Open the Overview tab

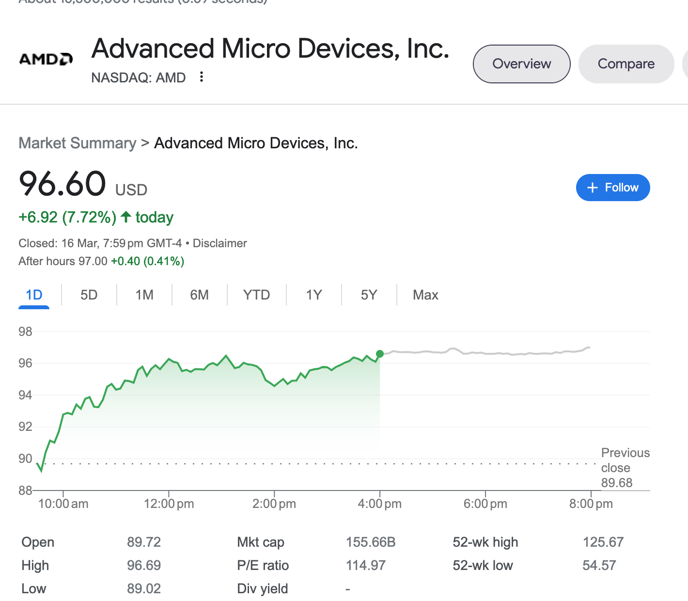click(522, 64)
